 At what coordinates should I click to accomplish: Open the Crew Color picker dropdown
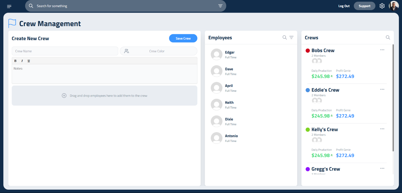(x=158, y=51)
